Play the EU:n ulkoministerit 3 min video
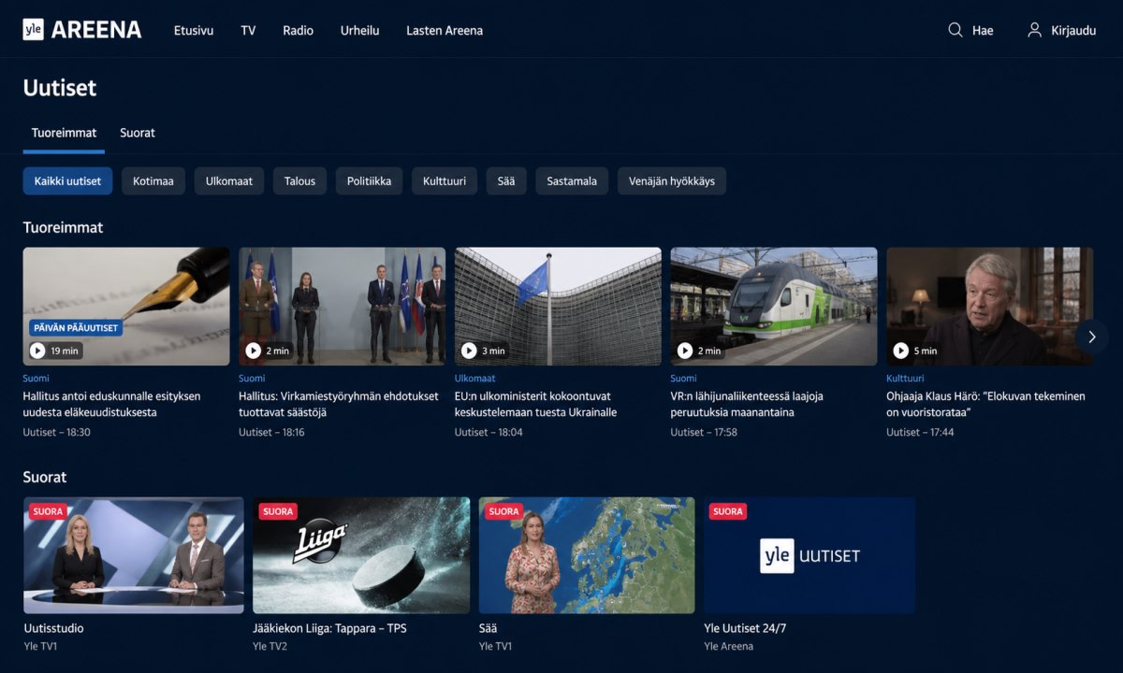The width and height of the screenshot is (1123, 673). (470, 351)
